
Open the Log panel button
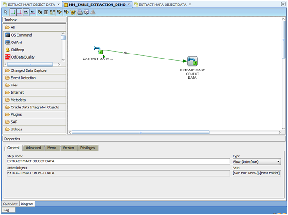pos(8,210)
